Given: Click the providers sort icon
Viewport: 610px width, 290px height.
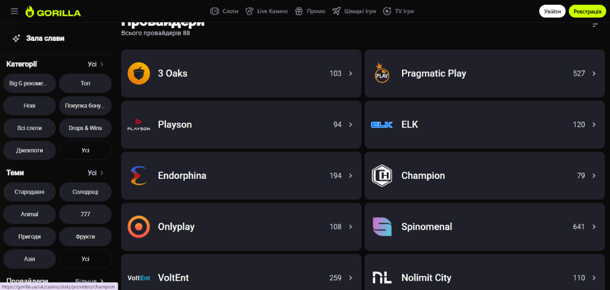Looking at the screenshot, I should pos(595,25).
